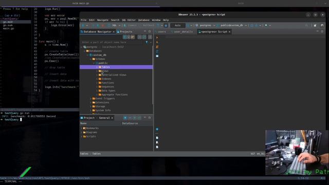329x185 pixels.
Task: Maximize the SQL editor area
Action: tap(322, 31)
